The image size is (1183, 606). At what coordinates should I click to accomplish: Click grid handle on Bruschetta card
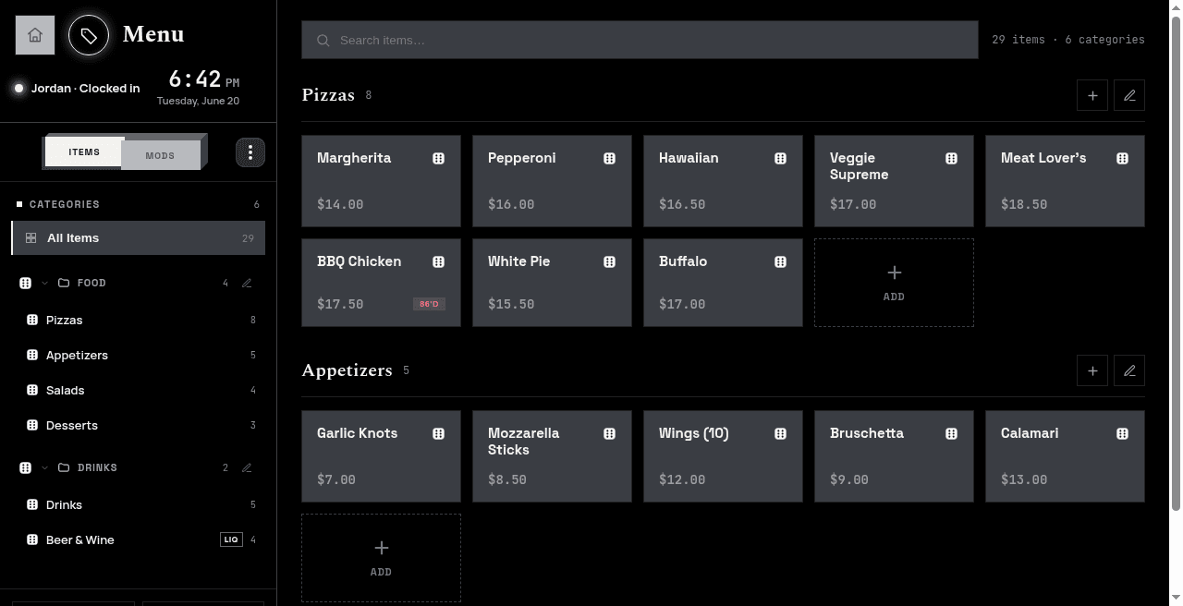952,434
